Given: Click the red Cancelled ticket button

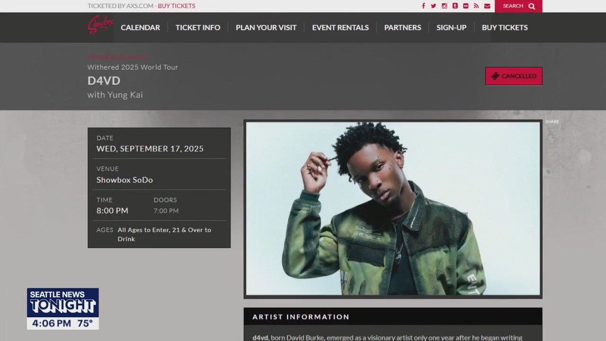Looking at the screenshot, I should (514, 76).
